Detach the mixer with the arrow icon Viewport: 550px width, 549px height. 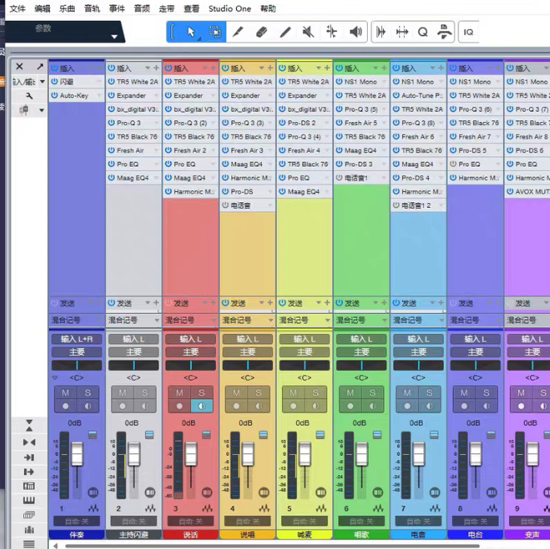(40, 67)
